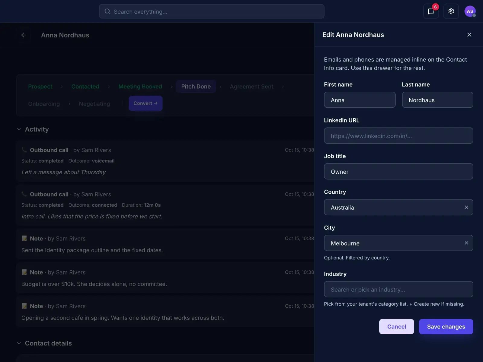Go back using the left arrow icon
The height and width of the screenshot is (362, 483).
click(x=24, y=35)
